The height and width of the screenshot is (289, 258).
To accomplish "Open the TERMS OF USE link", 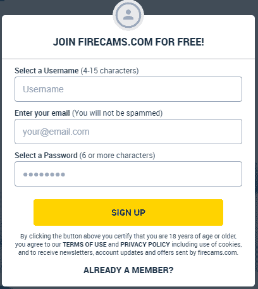I will [85, 244].
